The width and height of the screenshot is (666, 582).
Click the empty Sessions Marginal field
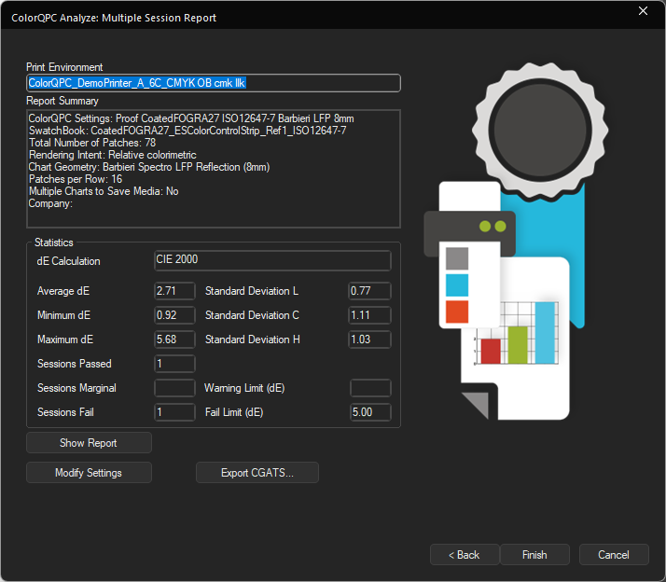[174, 388]
